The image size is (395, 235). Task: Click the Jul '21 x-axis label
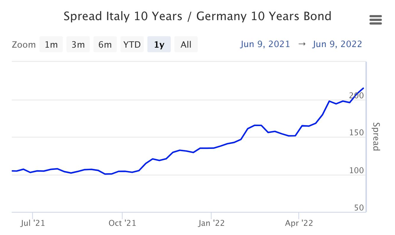[x=33, y=223]
